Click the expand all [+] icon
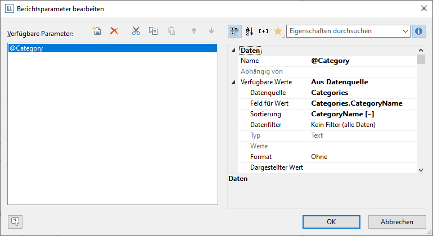This screenshot has height=236, width=433. [264, 31]
